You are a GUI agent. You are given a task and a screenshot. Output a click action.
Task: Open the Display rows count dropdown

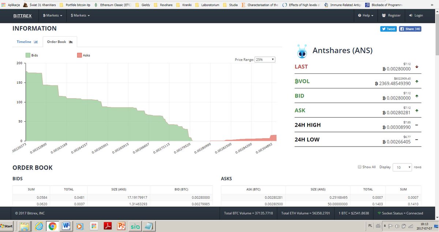(402, 167)
